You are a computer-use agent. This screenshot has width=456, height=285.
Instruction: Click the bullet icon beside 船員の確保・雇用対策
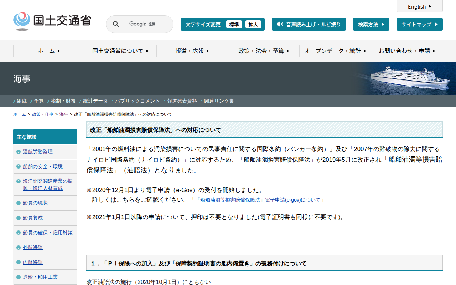tap(19, 233)
